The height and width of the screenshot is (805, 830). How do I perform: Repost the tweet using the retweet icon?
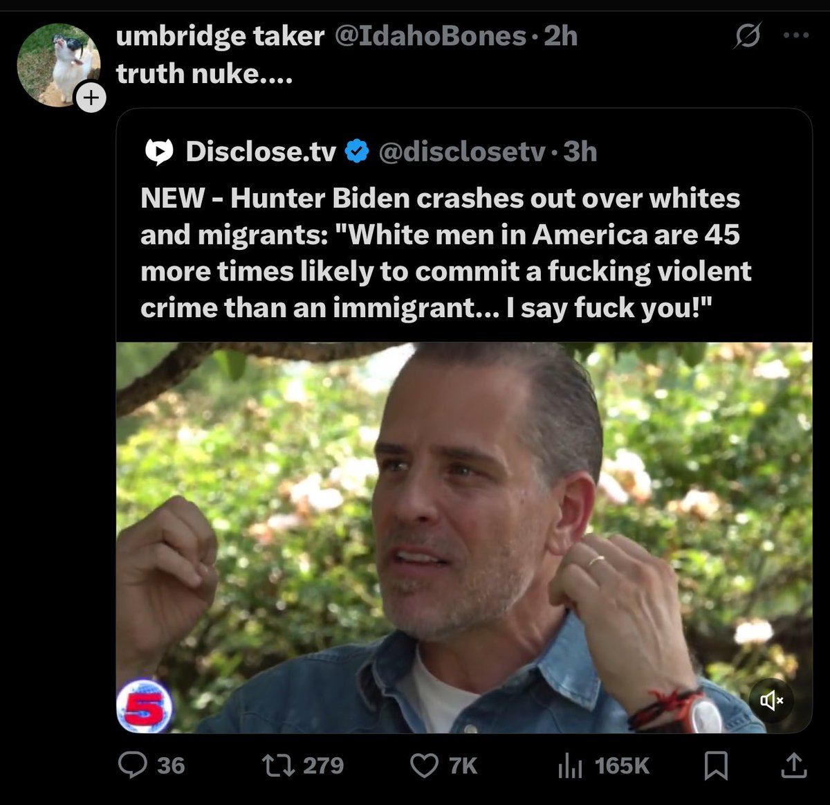click(x=278, y=765)
